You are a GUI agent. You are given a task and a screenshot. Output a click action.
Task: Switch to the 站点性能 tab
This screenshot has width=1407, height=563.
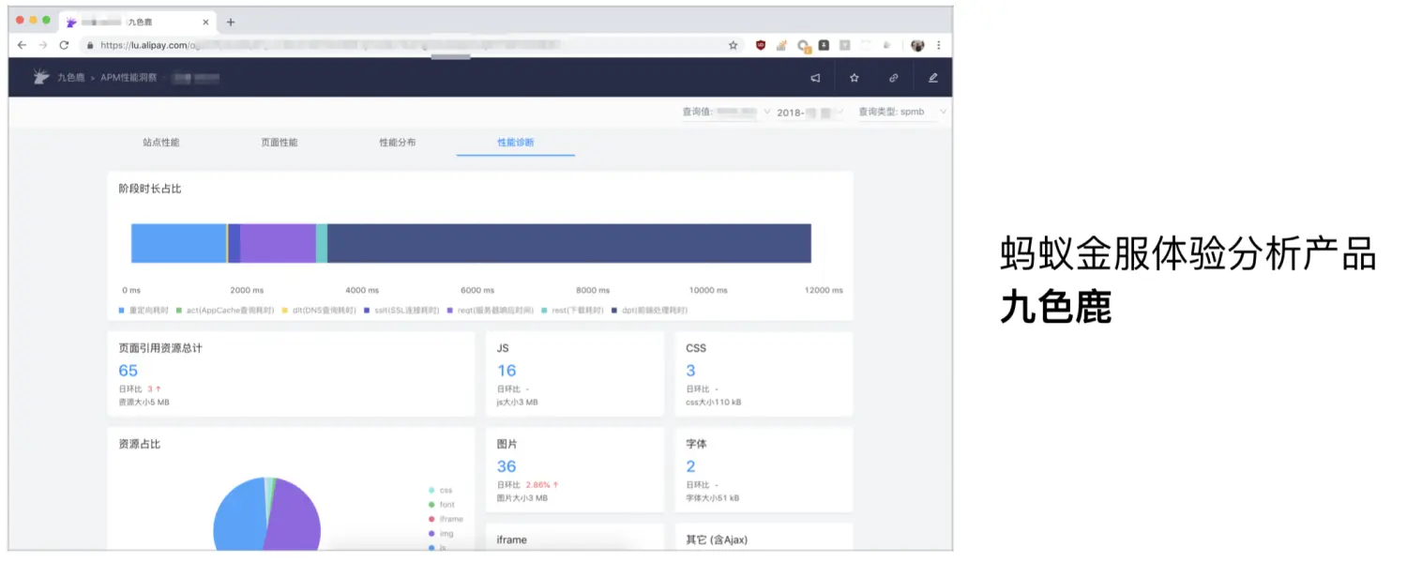point(160,143)
